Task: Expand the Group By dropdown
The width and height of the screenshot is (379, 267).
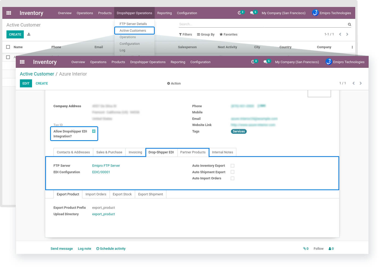Action: coord(206,35)
